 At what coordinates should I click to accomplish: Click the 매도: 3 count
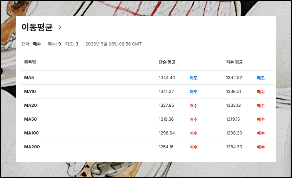coord(72,44)
